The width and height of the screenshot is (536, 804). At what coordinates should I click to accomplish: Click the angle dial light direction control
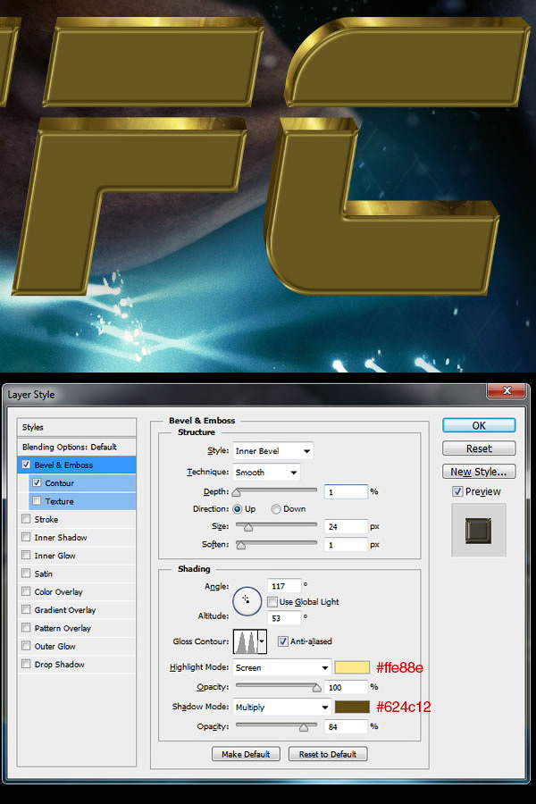(x=247, y=601)
